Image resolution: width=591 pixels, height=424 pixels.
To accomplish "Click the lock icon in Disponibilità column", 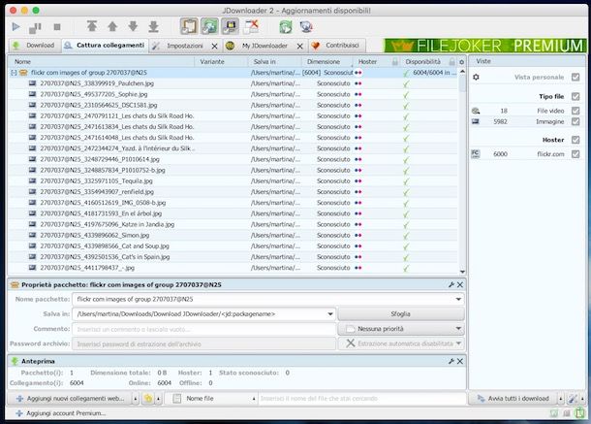I will pyautogui.click(x=451, y=61).
